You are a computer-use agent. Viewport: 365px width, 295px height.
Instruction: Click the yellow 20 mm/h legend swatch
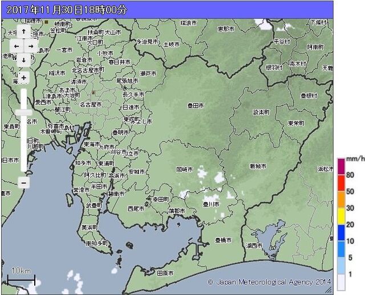point(341,216)
